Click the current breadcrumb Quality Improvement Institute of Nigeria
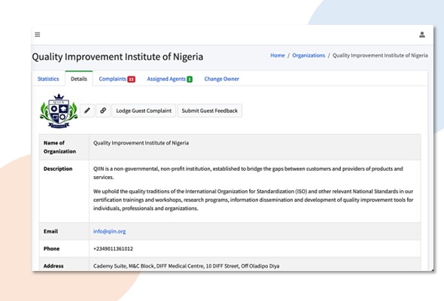This screenshot has width=444, height=301. tap(380, 55)
